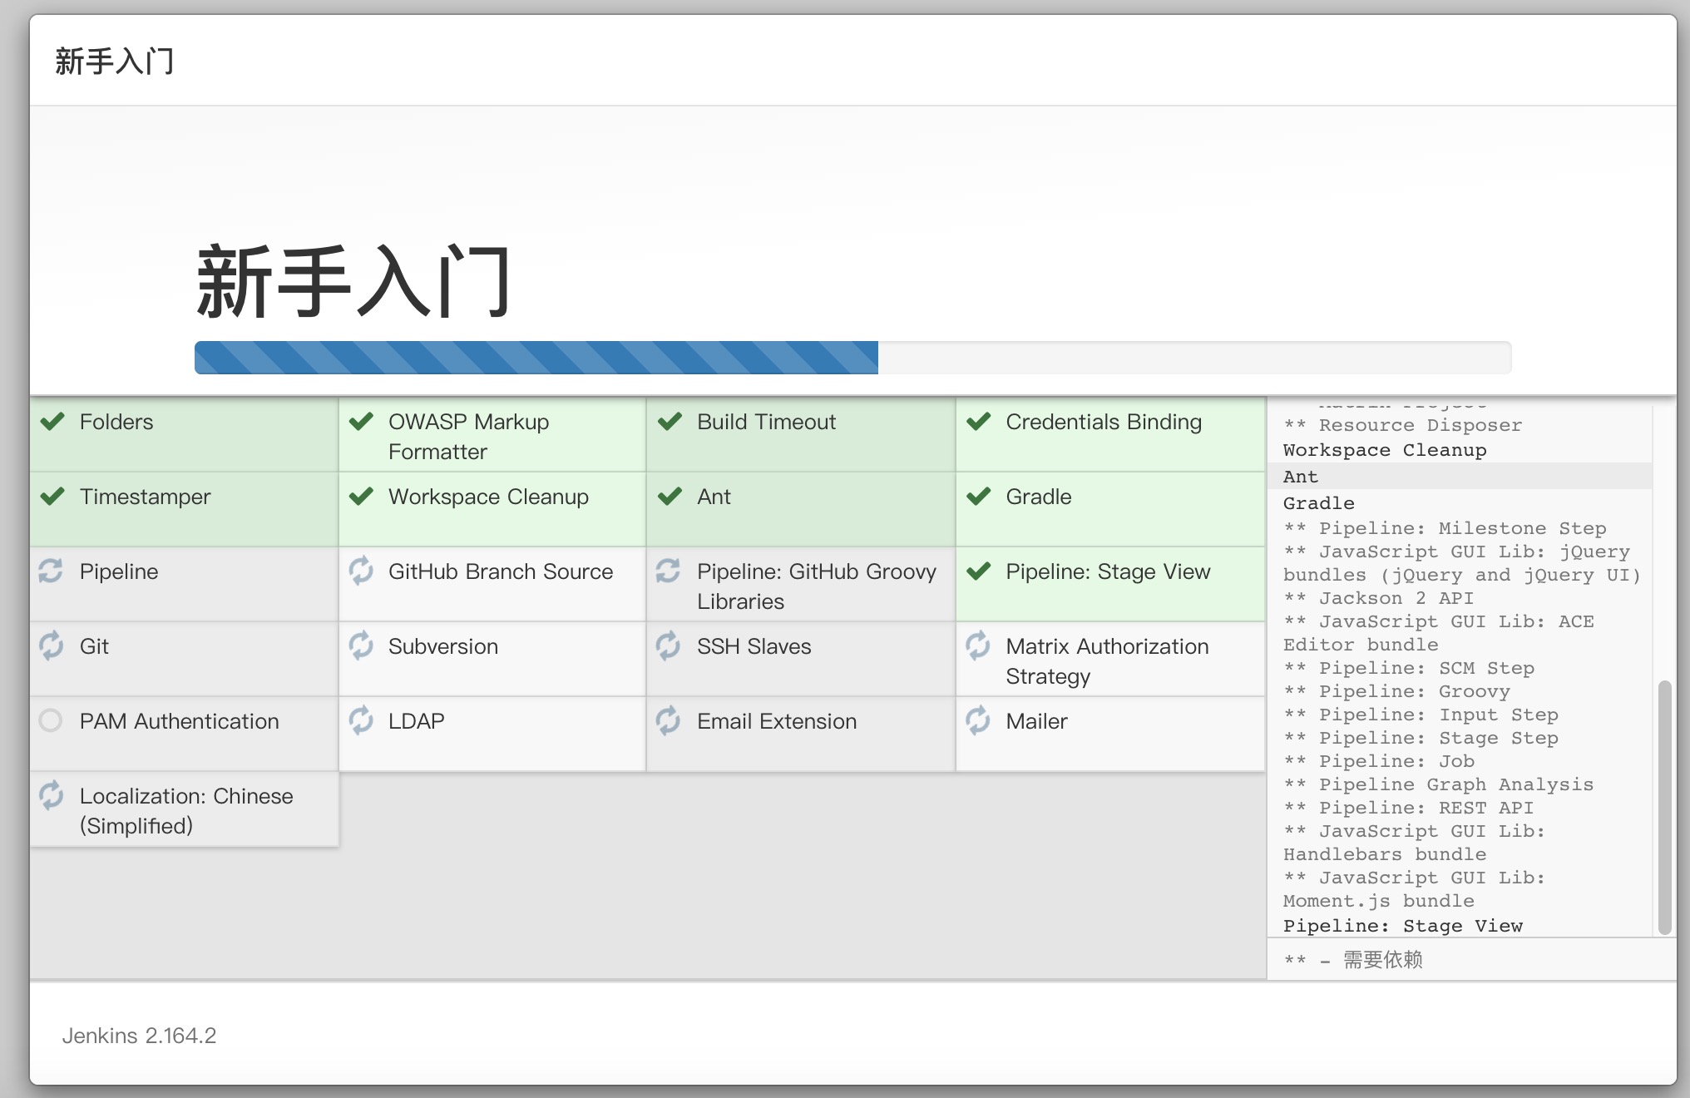The image size is (1690, 1098).
Task: Click the checkmark icon next to Ant plugin
Action: click(670, 497)
